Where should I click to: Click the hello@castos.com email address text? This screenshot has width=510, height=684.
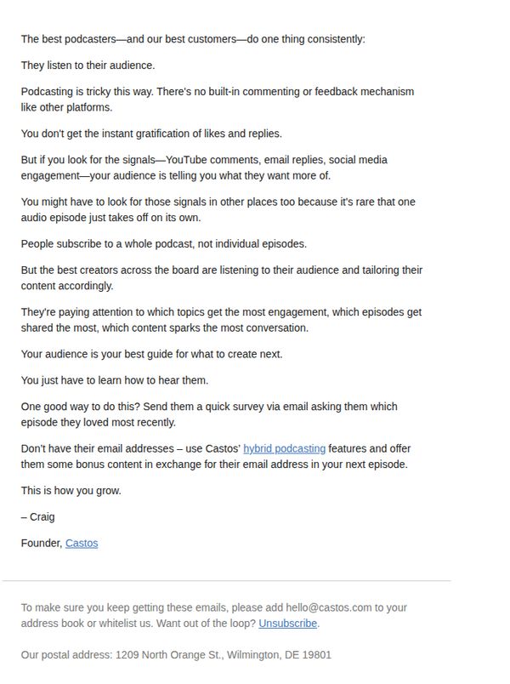[329, 607]
